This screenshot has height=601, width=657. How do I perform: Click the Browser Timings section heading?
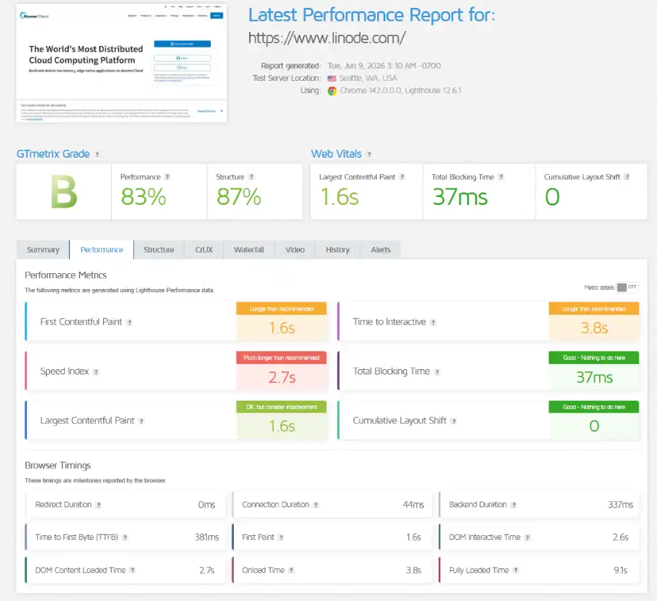pyautogui.click(x=58, y=466)
